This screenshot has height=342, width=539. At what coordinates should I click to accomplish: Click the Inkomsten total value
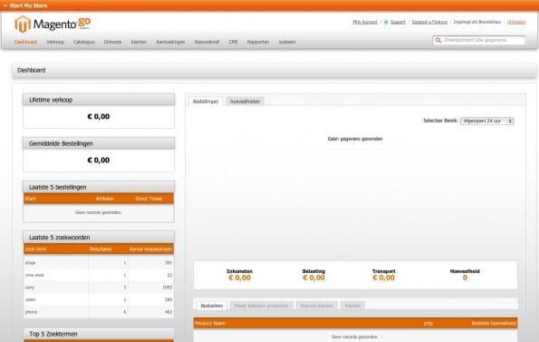pyautogui.click(x=239, y=278)
